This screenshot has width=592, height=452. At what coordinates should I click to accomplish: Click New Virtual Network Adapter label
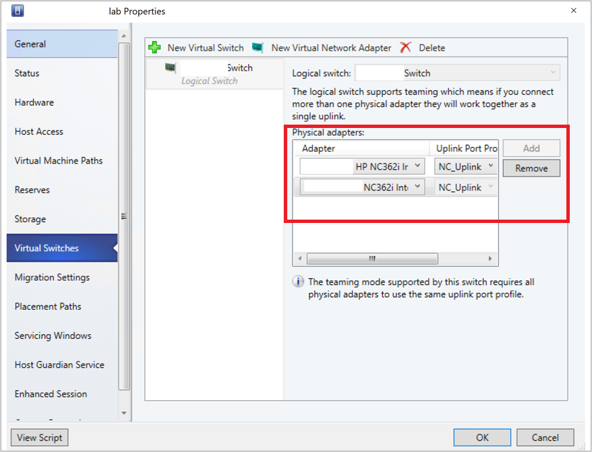pos(331,48)
